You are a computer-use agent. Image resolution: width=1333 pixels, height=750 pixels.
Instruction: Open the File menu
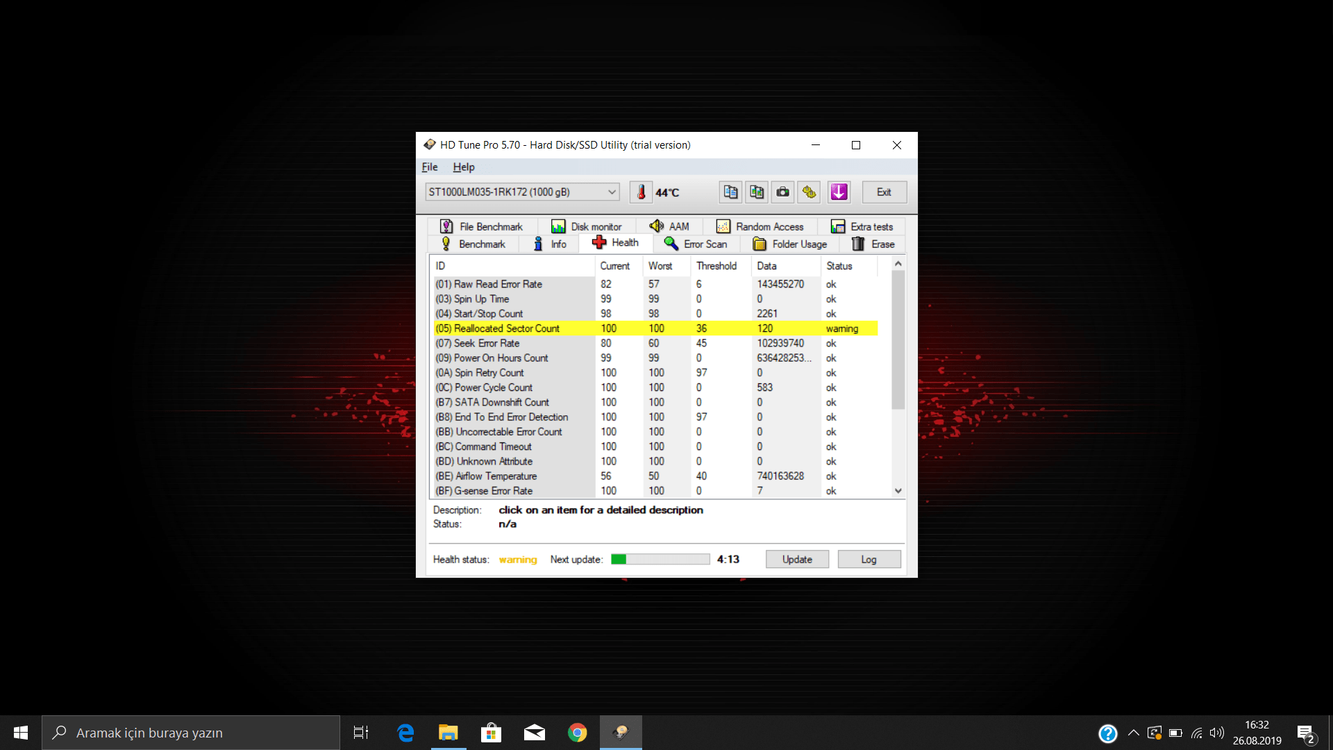point(430,167)
